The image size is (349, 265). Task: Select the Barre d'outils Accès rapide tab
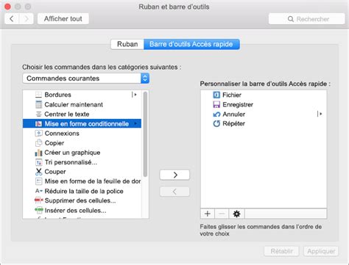(x=191, y=44)
